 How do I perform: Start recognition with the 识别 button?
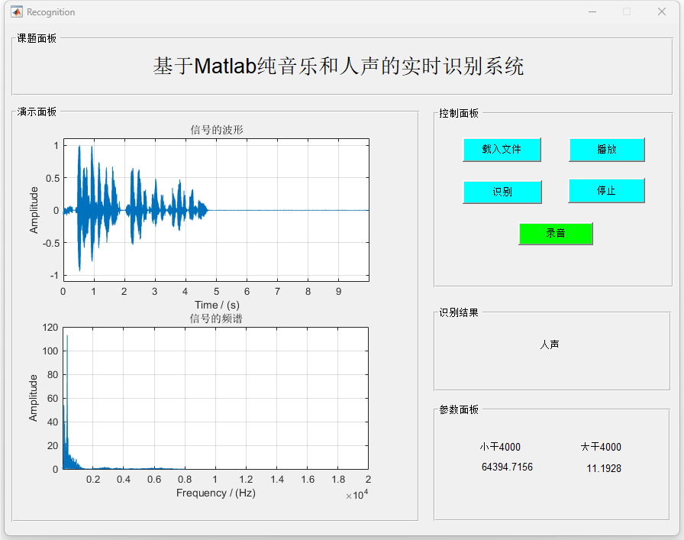tap(502, 192)
